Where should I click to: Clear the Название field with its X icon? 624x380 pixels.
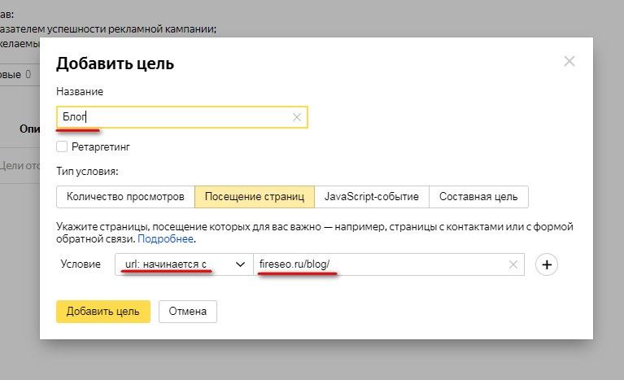click(x=297, y=117)
